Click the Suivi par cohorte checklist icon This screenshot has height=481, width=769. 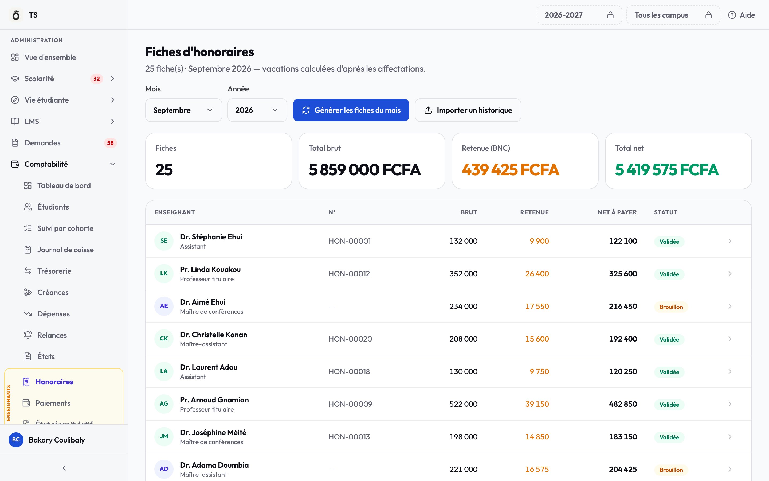pyautogui.click(x=28, y=228)
